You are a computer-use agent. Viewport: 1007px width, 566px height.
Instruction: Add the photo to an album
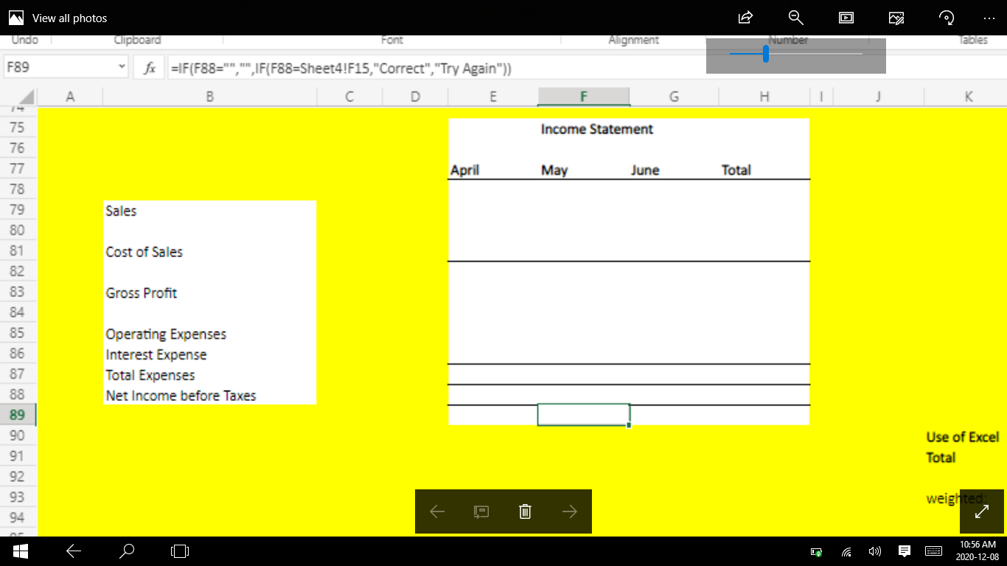(481, 511)
